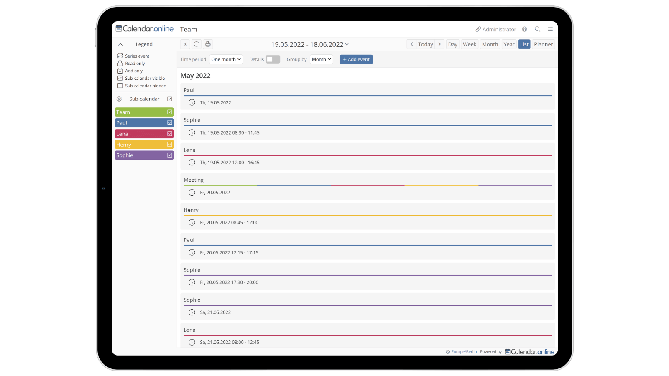Click the Series event legend icon
The image size is (669, 376).
coord(120,56)
